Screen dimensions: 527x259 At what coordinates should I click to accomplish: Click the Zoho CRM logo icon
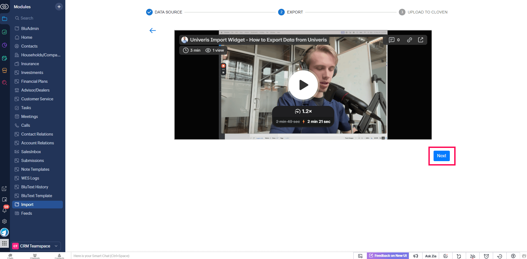(x=4, y=6)
